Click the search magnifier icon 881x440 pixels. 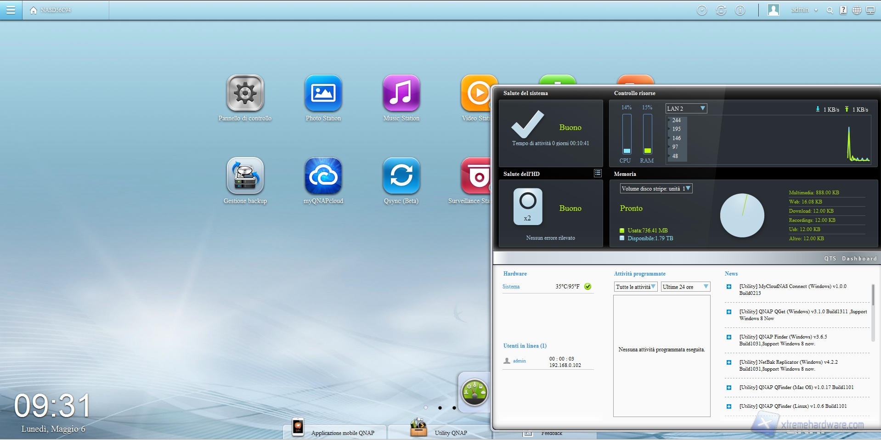[x=830, y=10]
